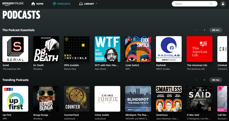Click the magnifying glass search icon

211,4
